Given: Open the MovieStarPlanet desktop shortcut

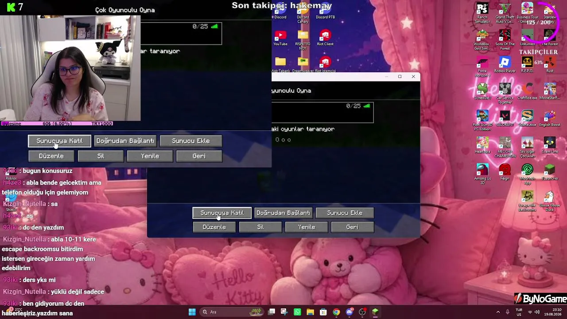Looking at the screenshot, I should 550,92.
